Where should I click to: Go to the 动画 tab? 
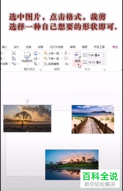pos(40,47)
